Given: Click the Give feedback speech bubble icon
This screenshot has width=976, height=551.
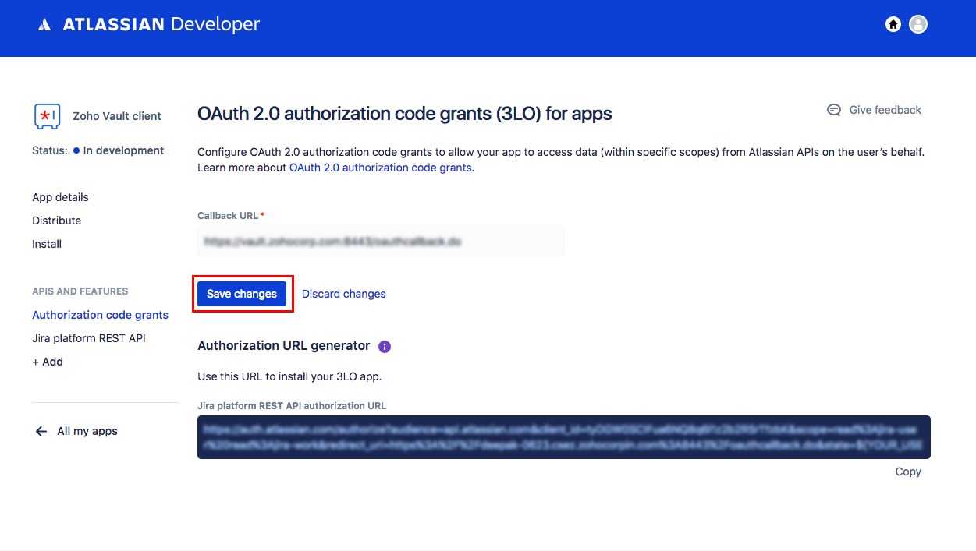Looking at the screenshot, I should (834, 110).
